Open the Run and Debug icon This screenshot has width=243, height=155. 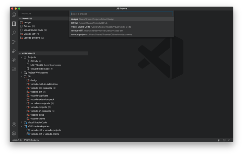[x=14, y=51]
